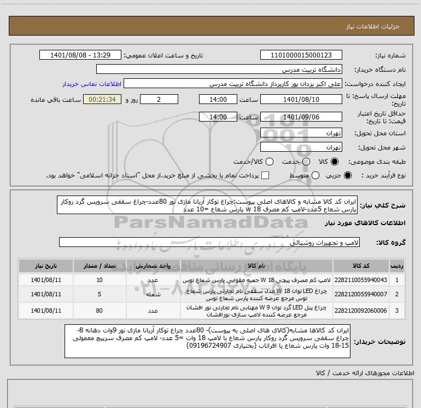421x408 pixels.
Task: Click product code 2282110055940043
Action: [361, 280]
